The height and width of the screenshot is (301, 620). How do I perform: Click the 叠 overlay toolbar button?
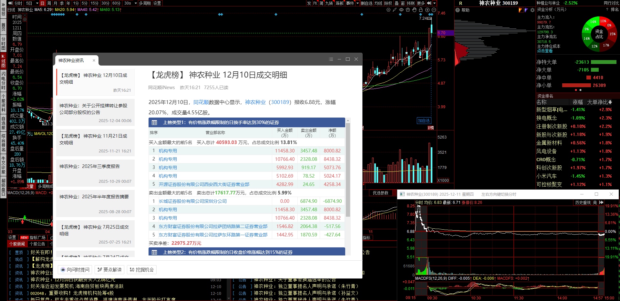(x=397, y=3)
